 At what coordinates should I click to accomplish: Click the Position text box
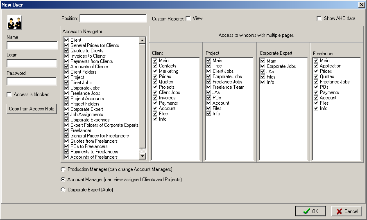pos(113,18)
